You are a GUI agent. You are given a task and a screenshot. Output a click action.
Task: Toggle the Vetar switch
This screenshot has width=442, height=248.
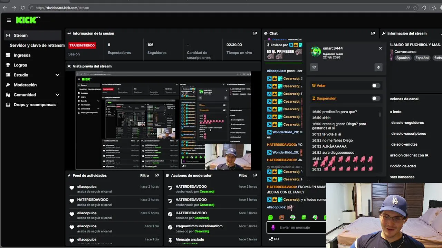pyautogui.click(x=376, y=85)
